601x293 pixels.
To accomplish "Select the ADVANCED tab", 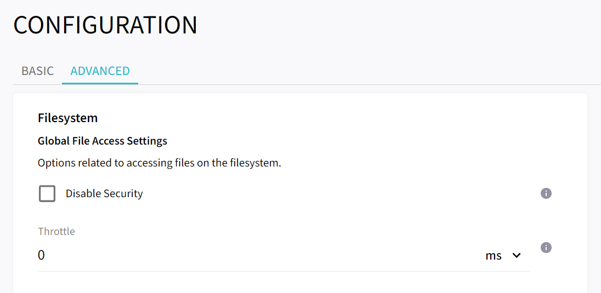I will 100,71.
